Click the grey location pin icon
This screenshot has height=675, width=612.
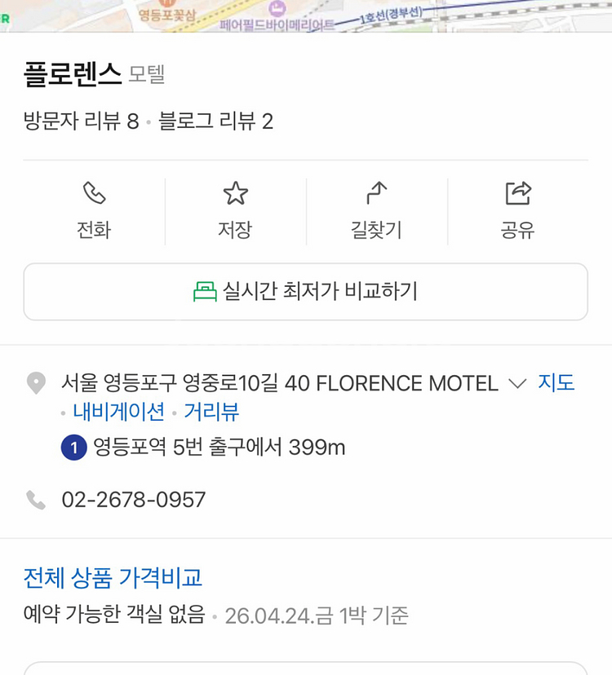[x=36, y=383]
